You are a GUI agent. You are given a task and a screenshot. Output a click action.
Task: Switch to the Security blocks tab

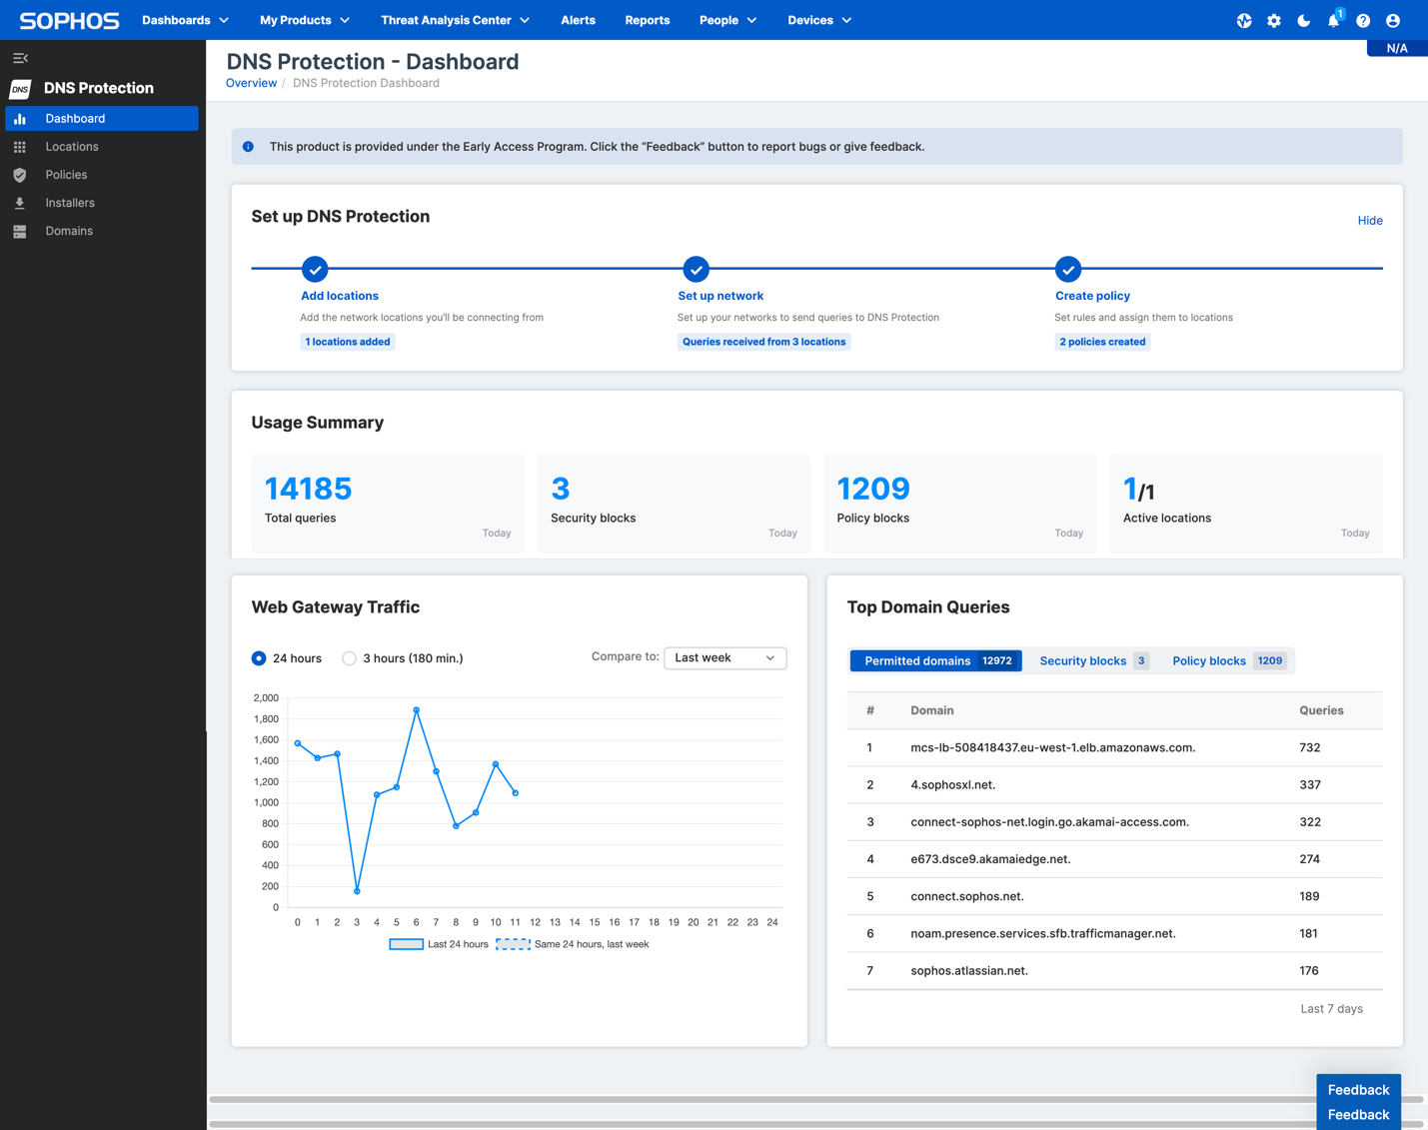click(1093, 661)
